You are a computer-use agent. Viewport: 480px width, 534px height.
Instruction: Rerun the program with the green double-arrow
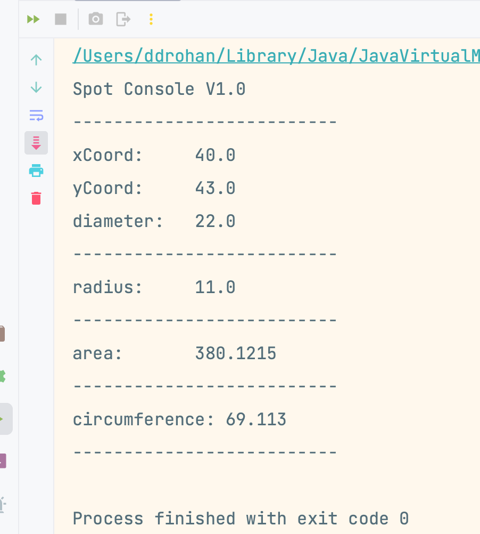click(x=34, y=20)
